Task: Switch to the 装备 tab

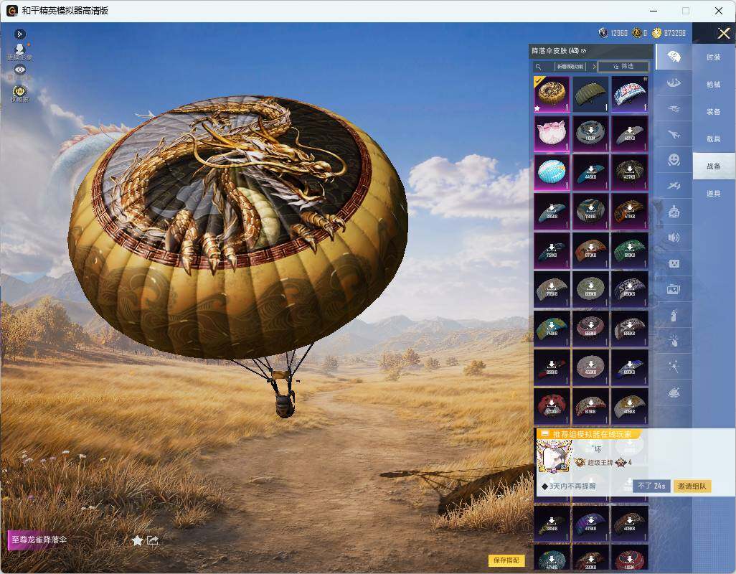Action: coord(714,112)
